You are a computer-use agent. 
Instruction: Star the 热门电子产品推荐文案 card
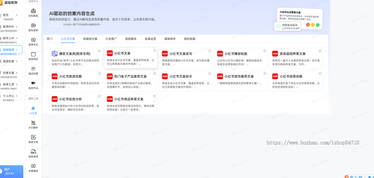[x=155, y=73]
